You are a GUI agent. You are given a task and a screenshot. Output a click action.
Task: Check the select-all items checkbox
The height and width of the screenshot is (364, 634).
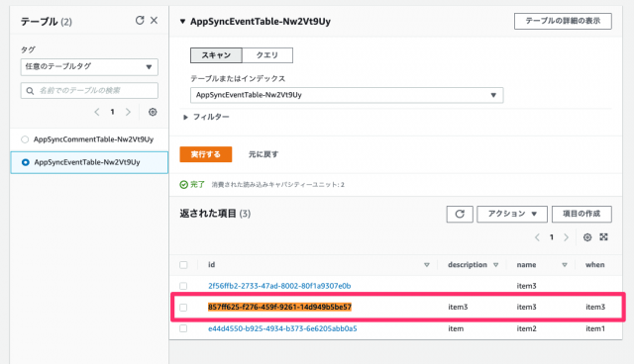(183, 265)
